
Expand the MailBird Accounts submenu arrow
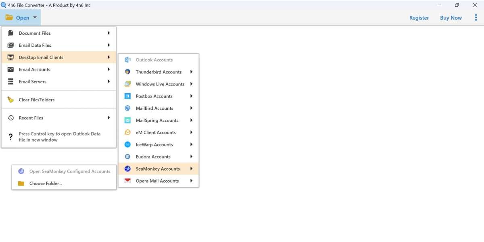tap(192, 108)
